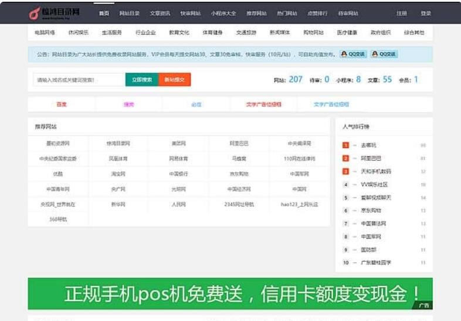Focus the domain or keyword search field

tap(79, 80)
